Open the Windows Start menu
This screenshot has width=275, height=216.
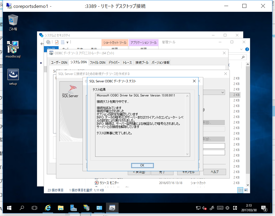(9, 208)
